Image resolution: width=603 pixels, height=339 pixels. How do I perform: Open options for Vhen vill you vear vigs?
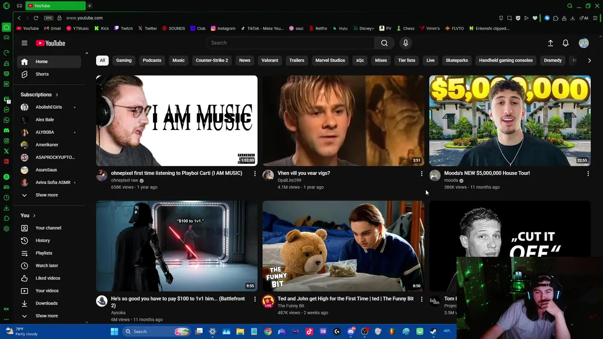pyautogui.click(x=422, y=174)
